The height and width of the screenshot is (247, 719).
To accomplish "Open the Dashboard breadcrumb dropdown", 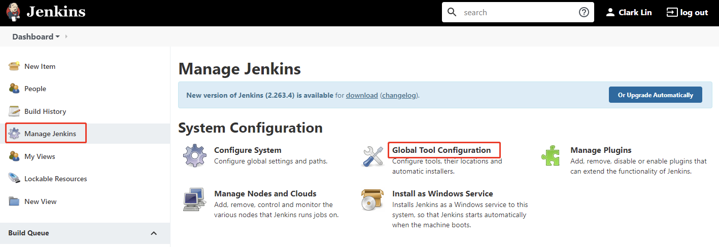I will (57, 37).
